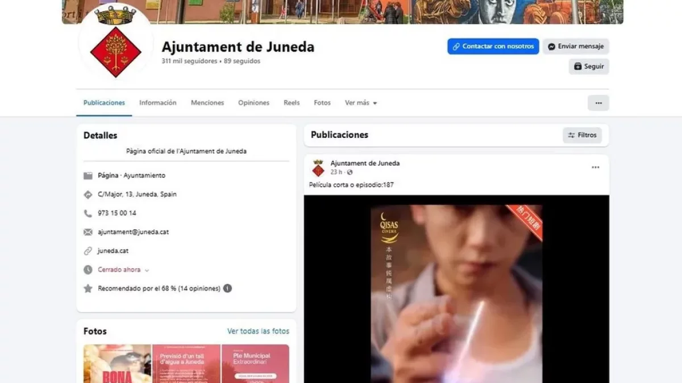The width and height of the screenshot is (682, 383).
Task: Expand the Cerrado ahora opening hours chevron
Action: point(146,270)
